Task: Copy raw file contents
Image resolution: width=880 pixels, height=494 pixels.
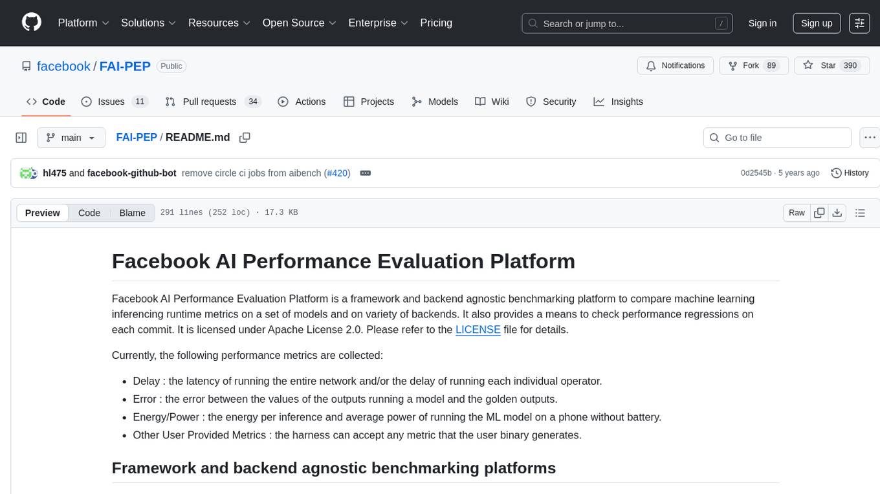Action: click(819, 213)
